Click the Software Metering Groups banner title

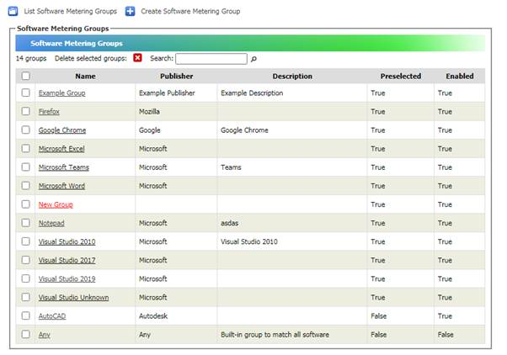tap(77, 43)
